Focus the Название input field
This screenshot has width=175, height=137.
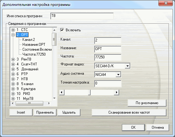coord(108,49)
